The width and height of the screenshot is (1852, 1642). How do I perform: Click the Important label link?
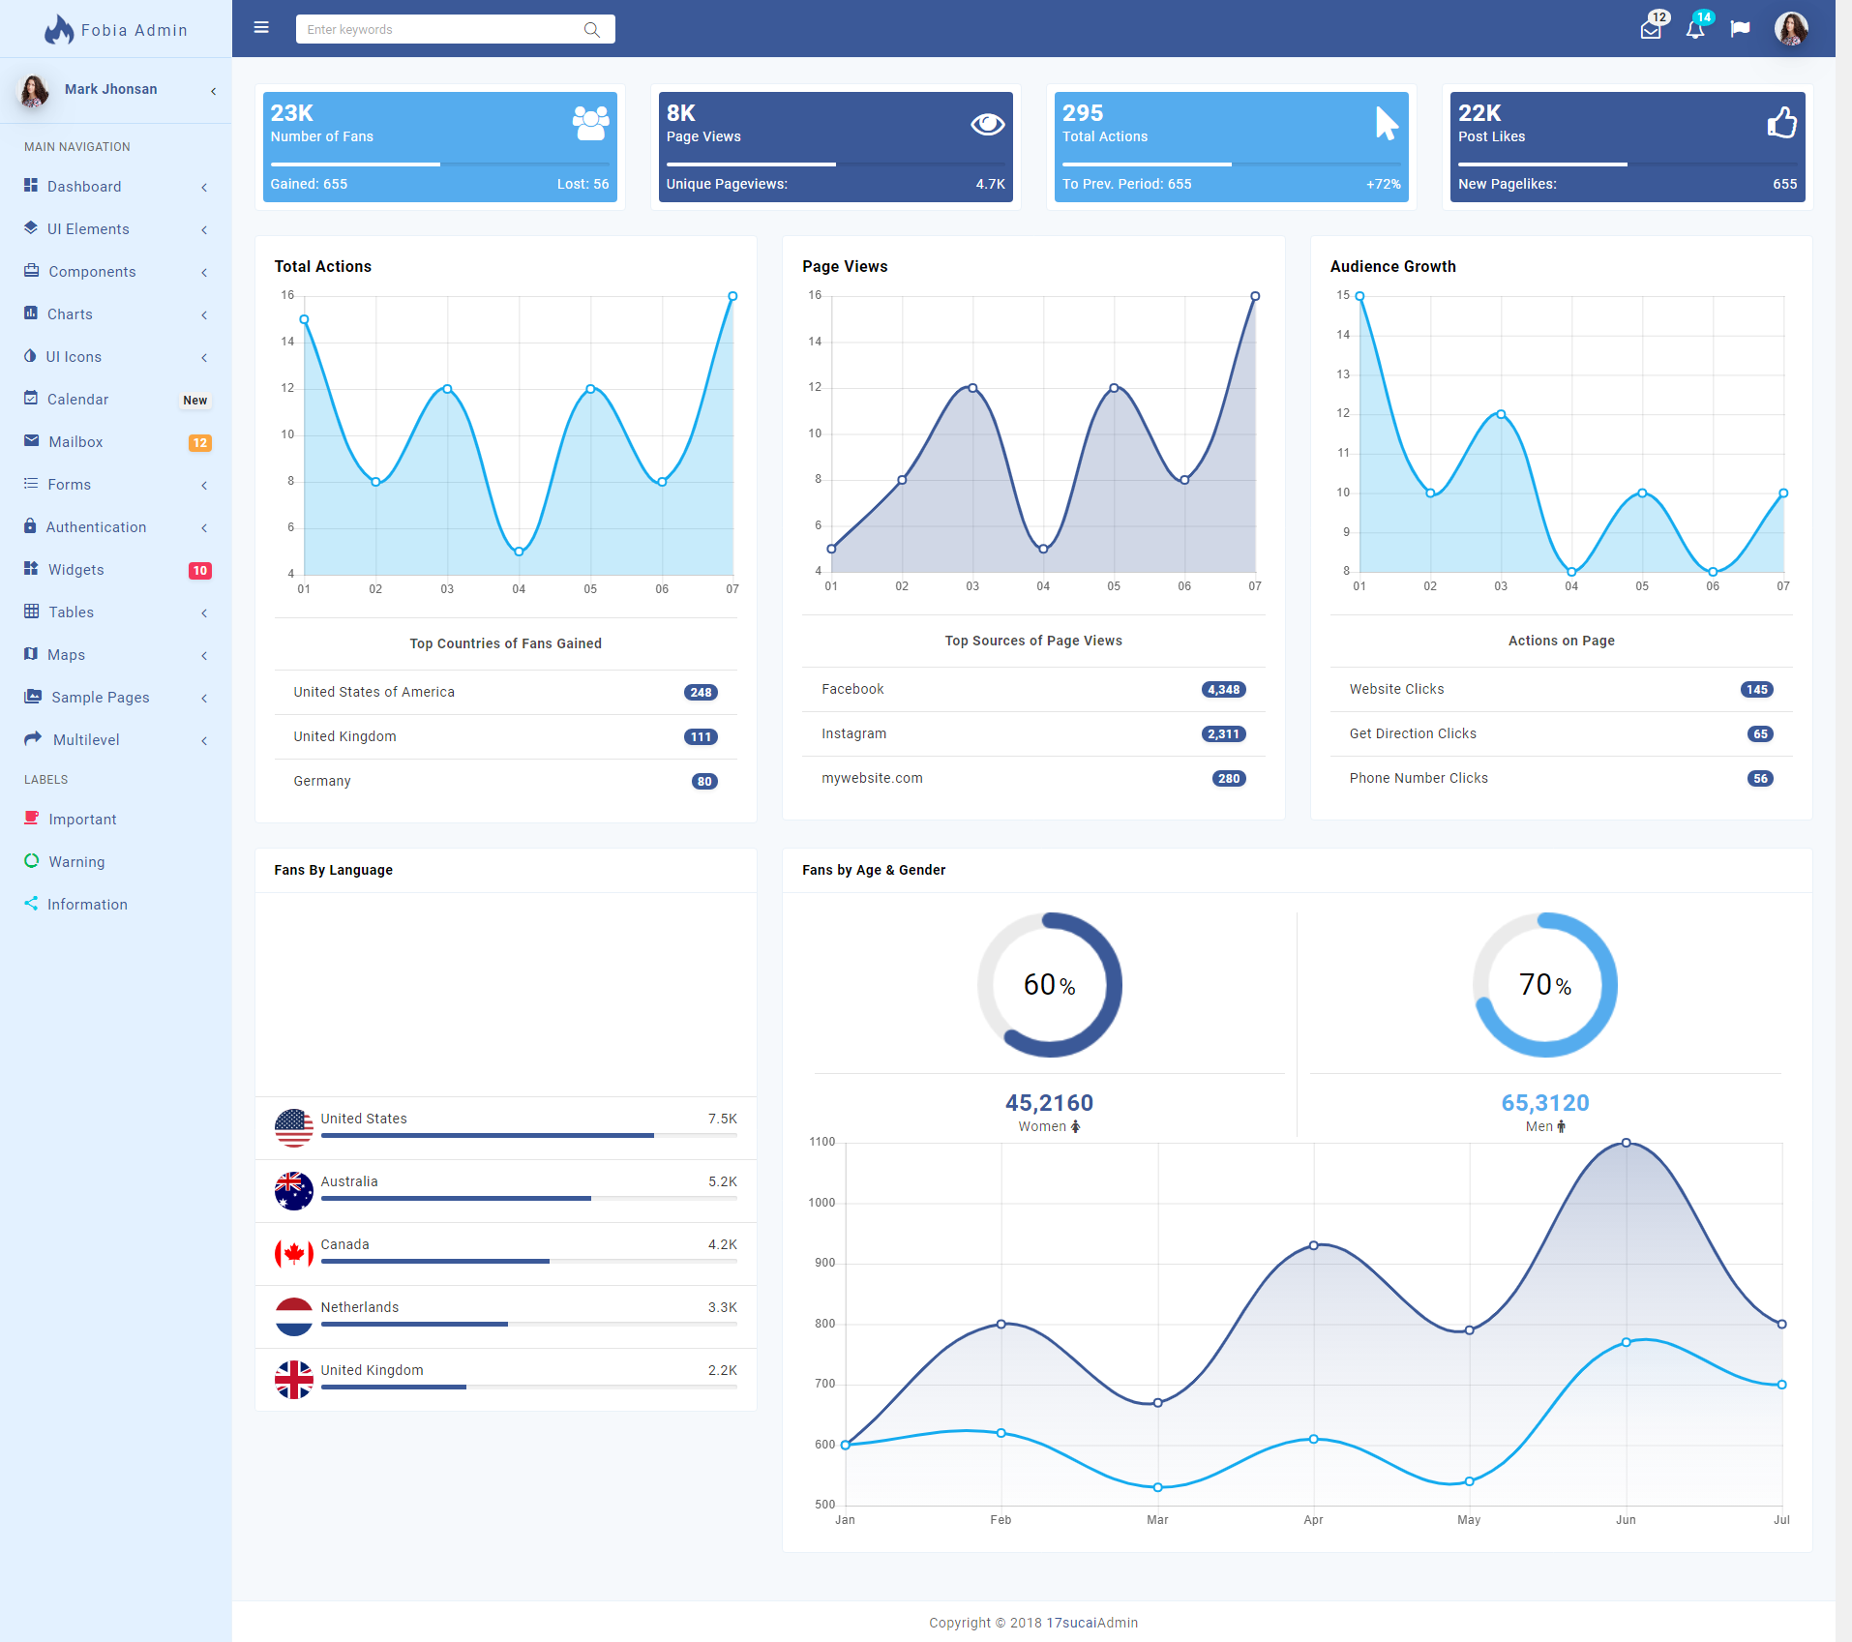point(116,819)
